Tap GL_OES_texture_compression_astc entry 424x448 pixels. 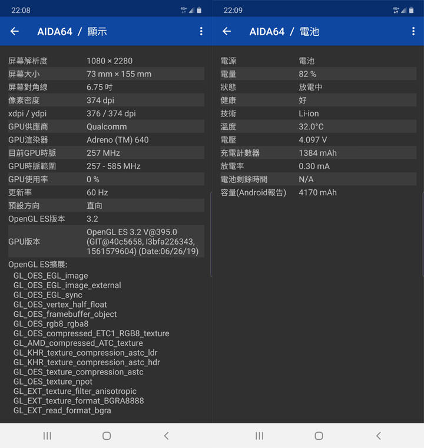point(78,372)
